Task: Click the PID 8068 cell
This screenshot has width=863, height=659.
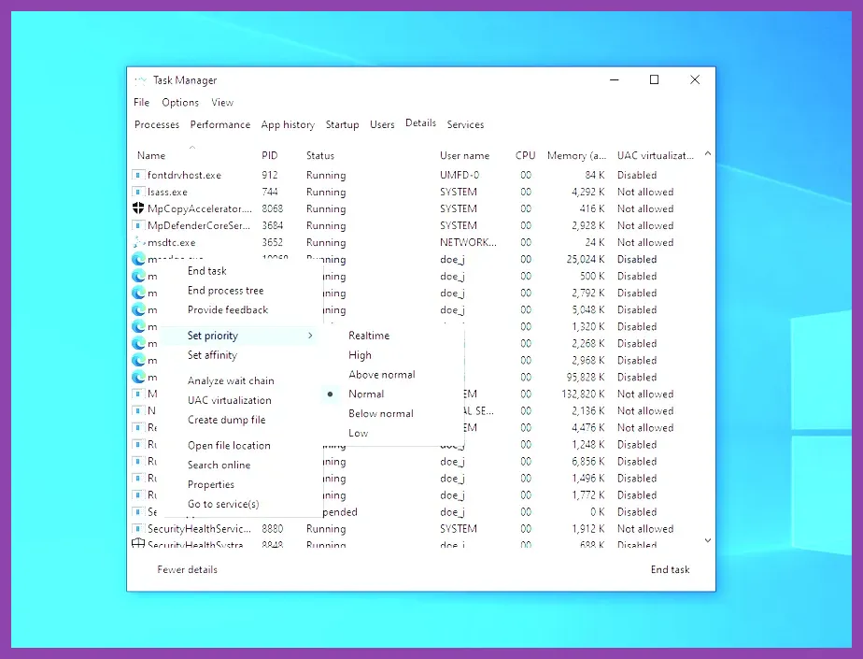Action: click(273, 208)
